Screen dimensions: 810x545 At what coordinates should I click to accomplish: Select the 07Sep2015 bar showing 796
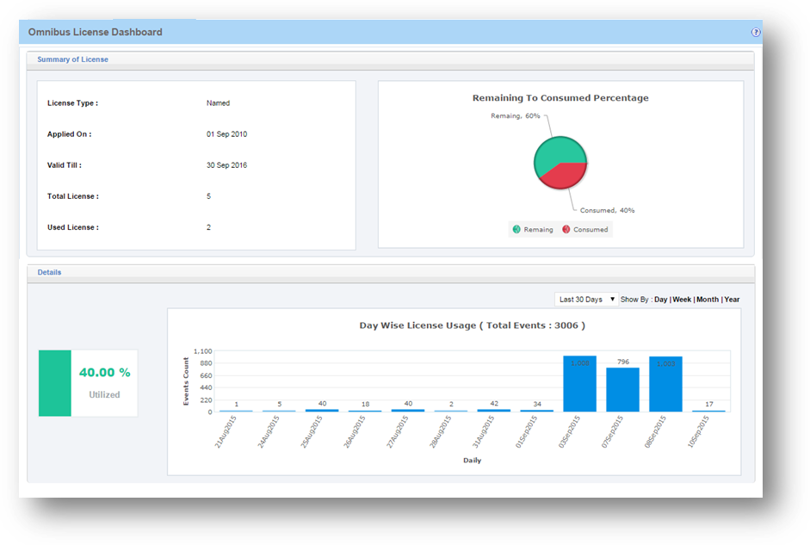[622, 390]
